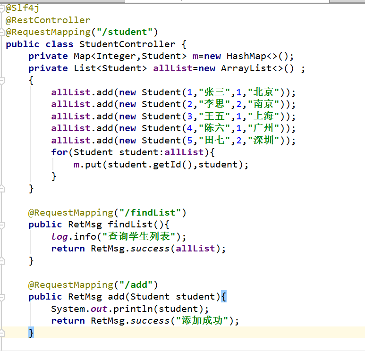Click the ArrayList<>() constructor call
Viewport: 365px width, 351px height.
click(x=257, y=68)
